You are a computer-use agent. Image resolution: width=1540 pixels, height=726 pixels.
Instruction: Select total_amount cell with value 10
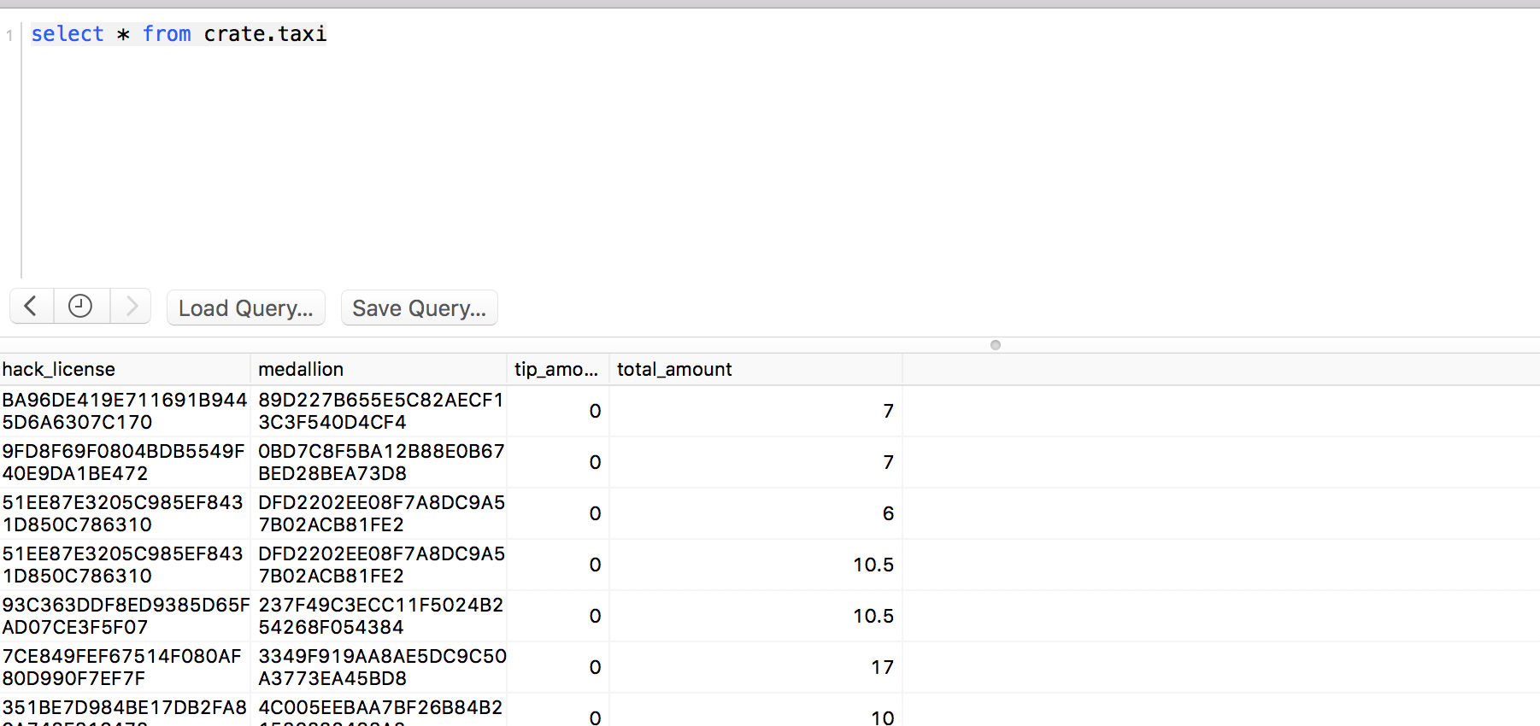pos(756,711)
